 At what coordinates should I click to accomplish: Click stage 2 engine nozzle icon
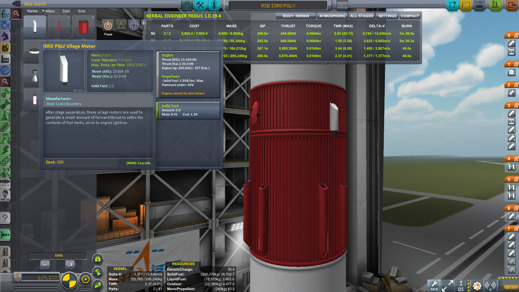coord(512,93)
